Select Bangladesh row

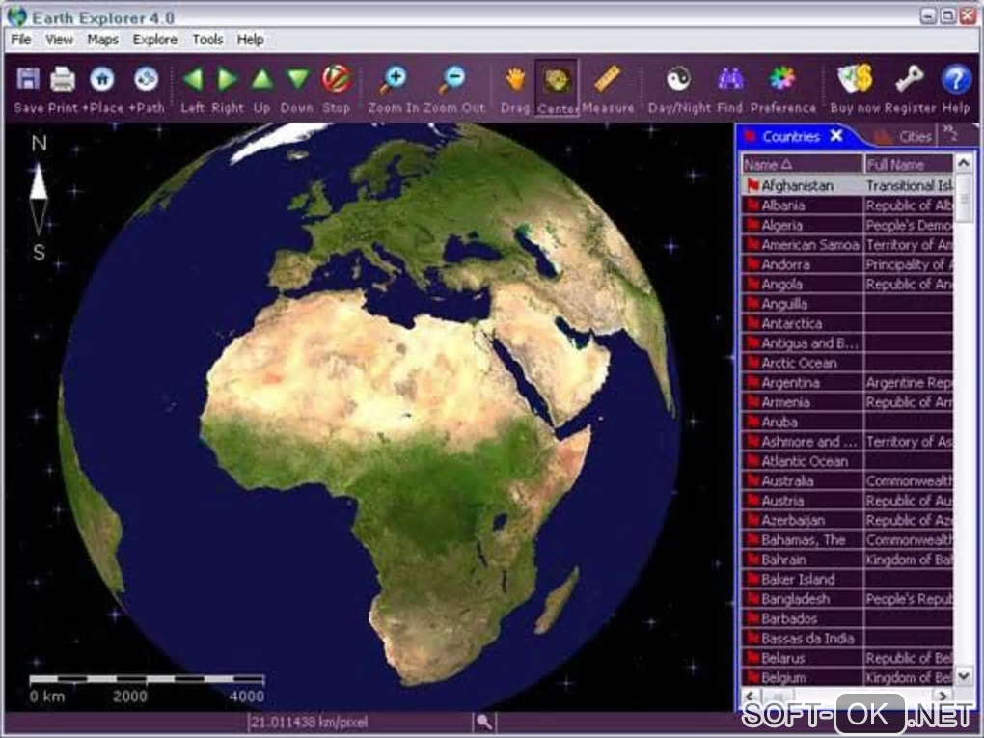(x=847, y=599)
